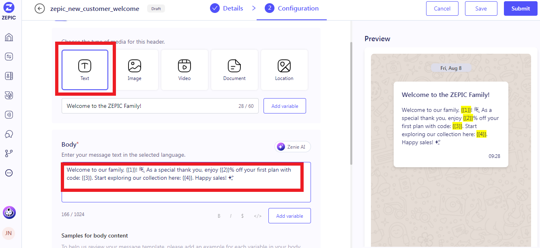Submit the template
The image size is (540, 248).
pos(521,8)
